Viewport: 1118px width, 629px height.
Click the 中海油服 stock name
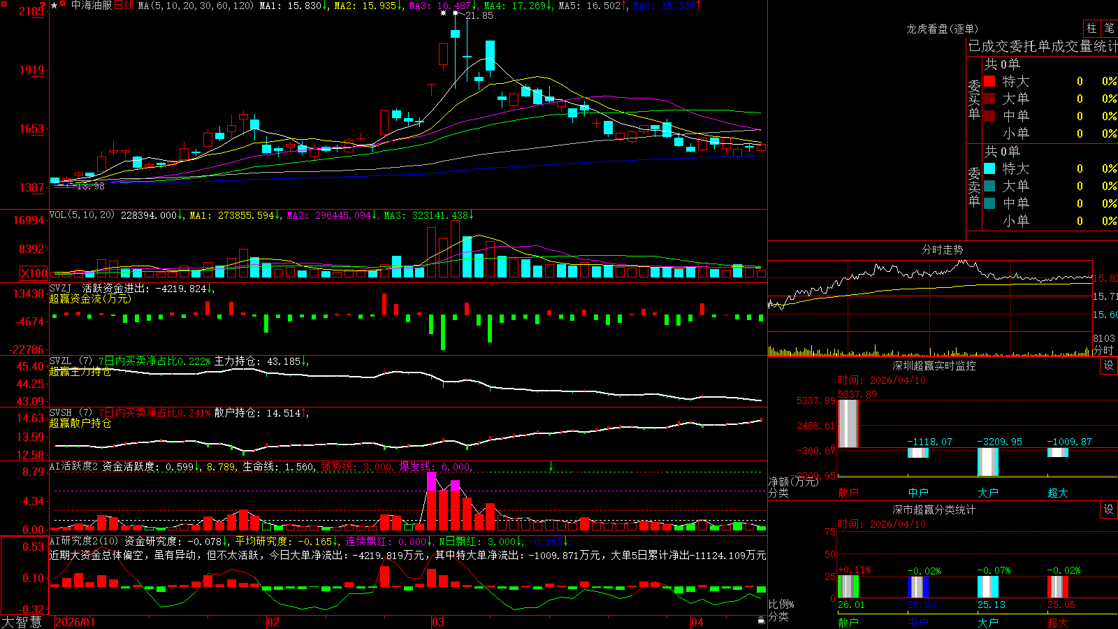click(x=92, y=6)
